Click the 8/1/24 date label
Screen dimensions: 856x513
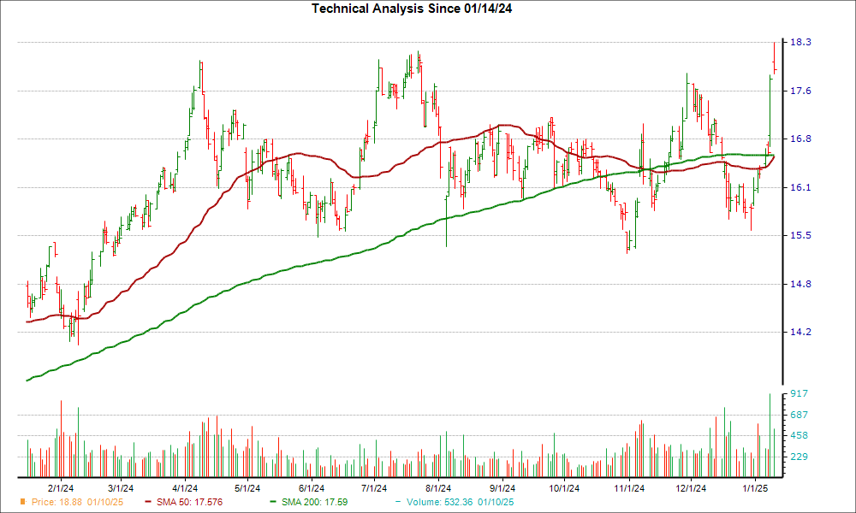point(438,488)
